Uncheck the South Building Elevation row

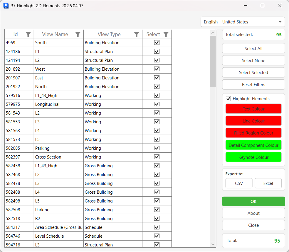[x=157, y=42]
